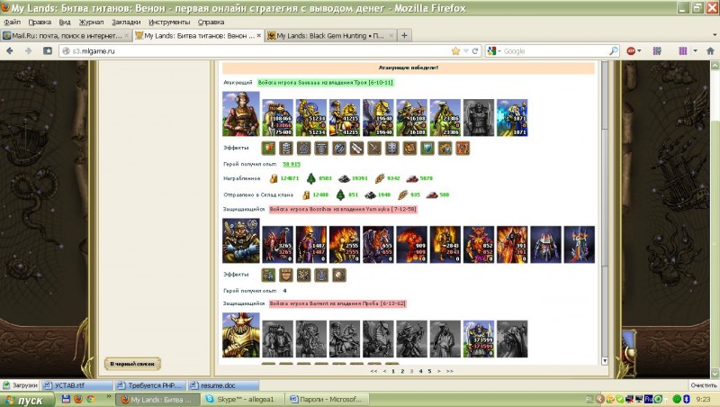Switch to Mail.Ru browser tab

point(65,36)
